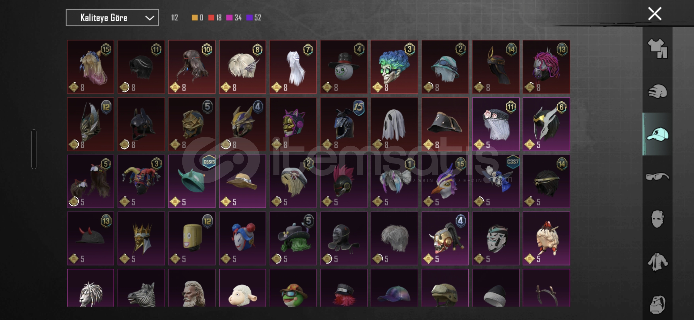Open the face mask category icon
The image size is (694, 320).
(657, 219)
